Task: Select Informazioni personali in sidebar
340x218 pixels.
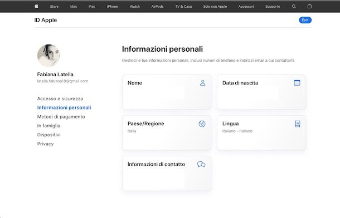Action: point(64,107)
